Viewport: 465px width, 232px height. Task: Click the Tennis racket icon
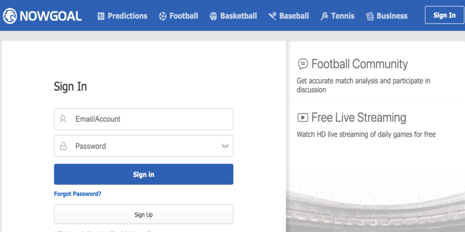324,16
